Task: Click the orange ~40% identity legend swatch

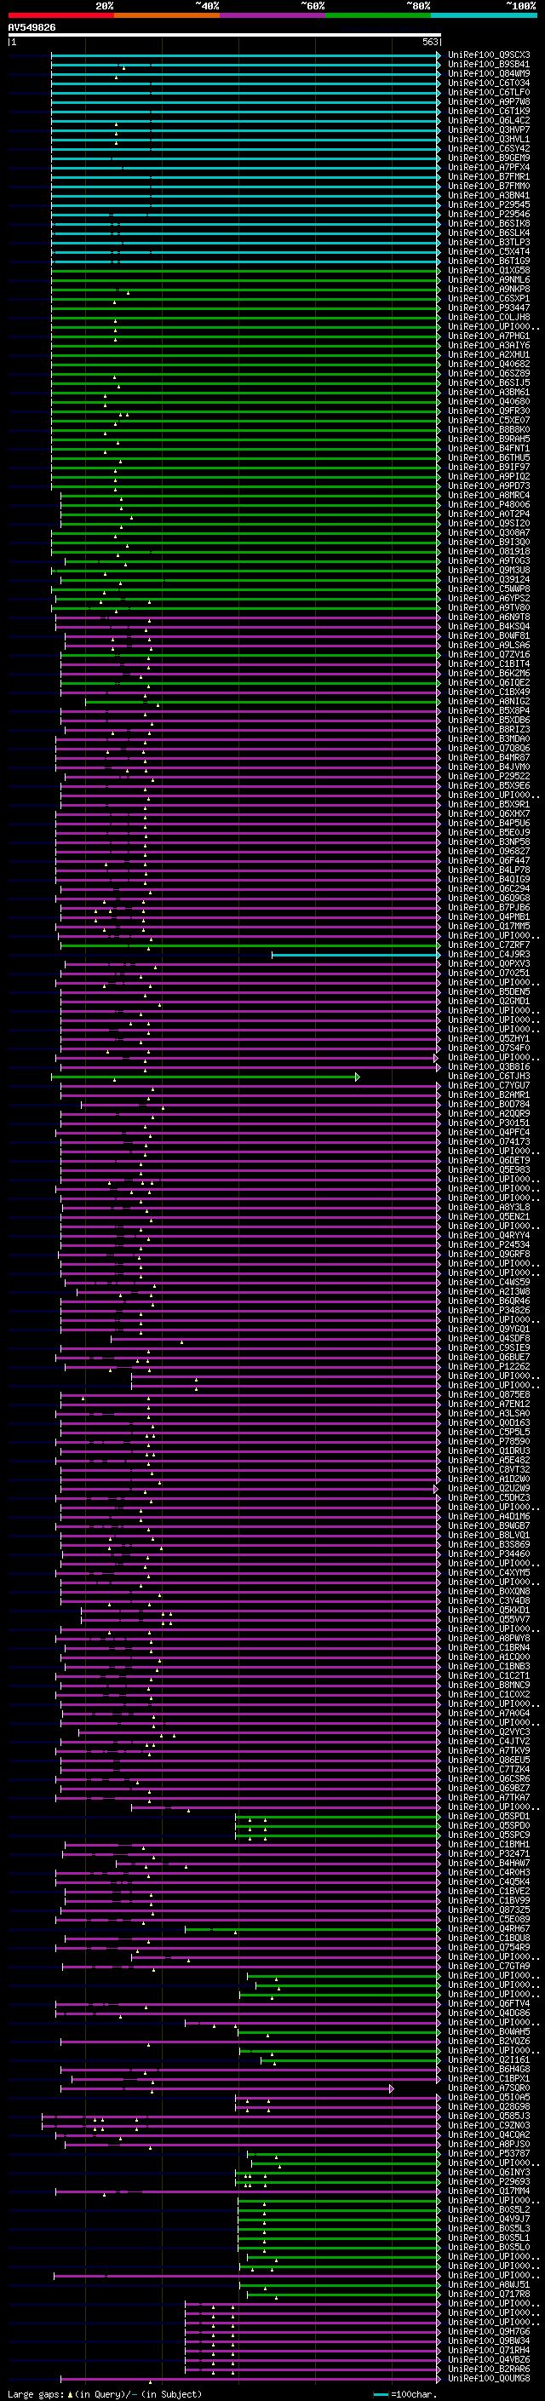Action: tap(167, 15)
